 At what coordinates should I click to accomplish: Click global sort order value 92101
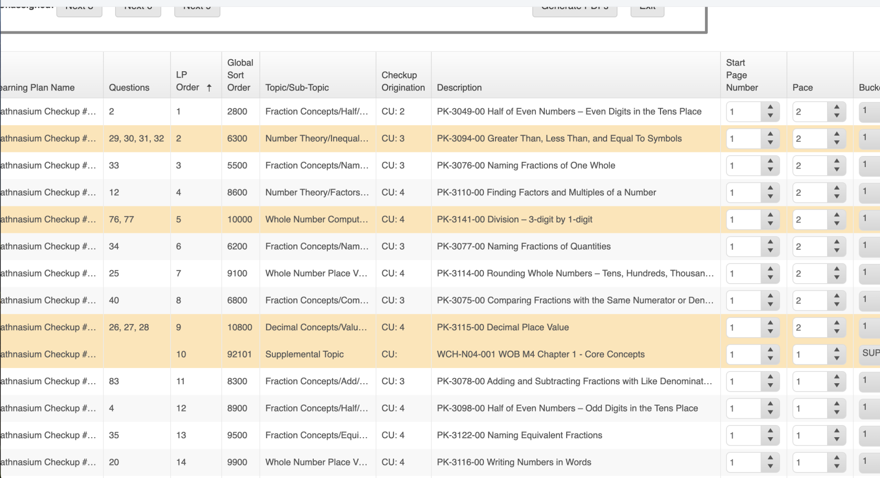(x=239, y=354)
